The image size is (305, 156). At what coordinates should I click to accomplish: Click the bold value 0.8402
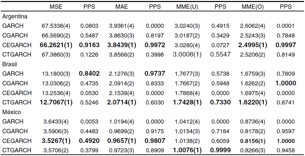pos(89,74)
